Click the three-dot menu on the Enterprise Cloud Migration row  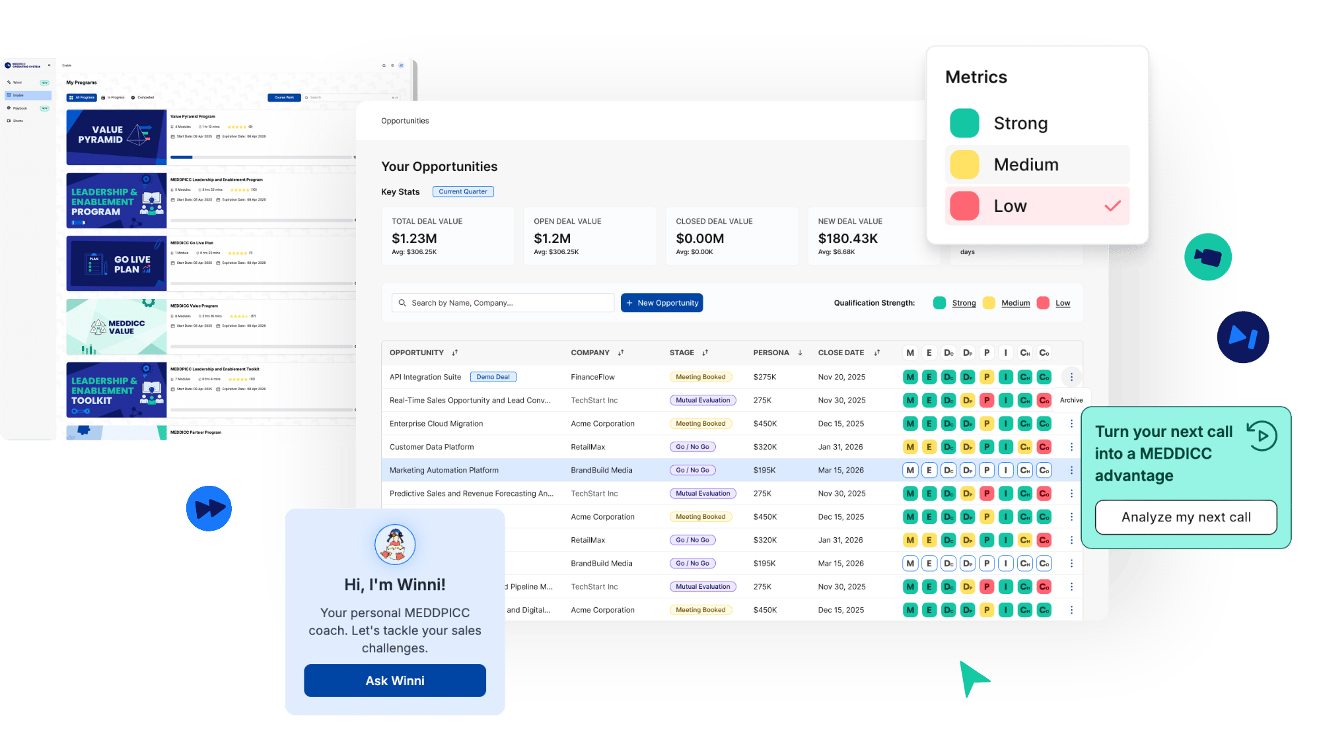1071,423
